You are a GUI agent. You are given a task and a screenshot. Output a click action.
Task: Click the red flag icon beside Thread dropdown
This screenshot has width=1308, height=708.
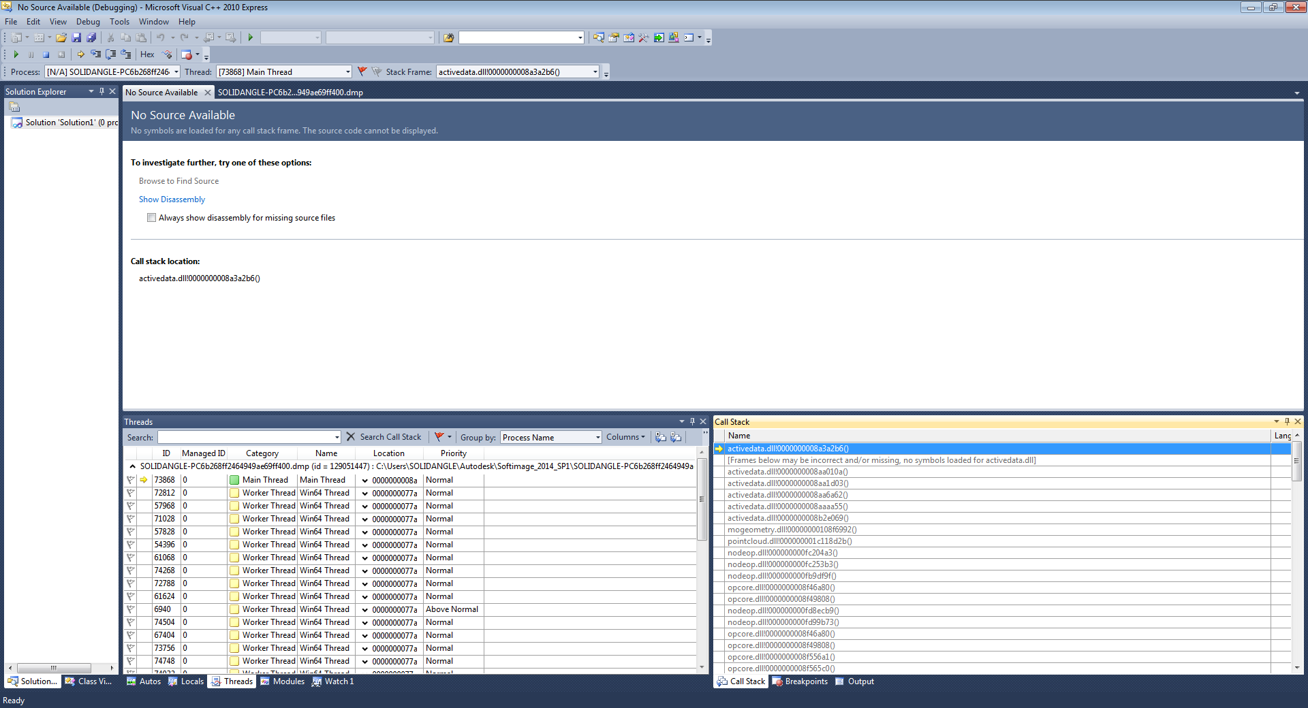point(362,71)
